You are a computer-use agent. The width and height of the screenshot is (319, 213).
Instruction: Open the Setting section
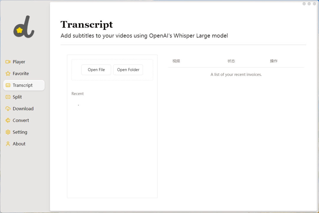point(20,132)
